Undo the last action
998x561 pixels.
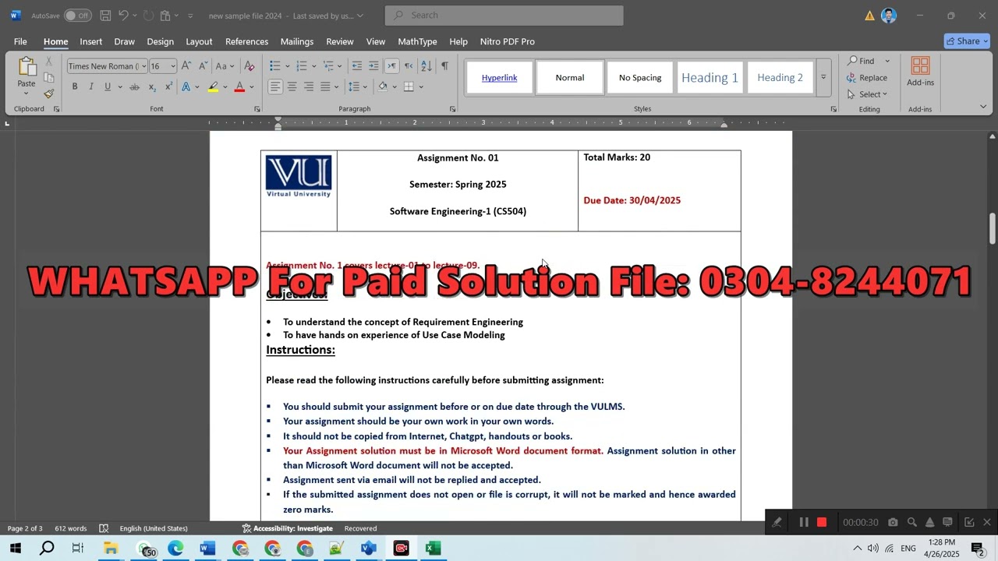[x=123, y=16]
